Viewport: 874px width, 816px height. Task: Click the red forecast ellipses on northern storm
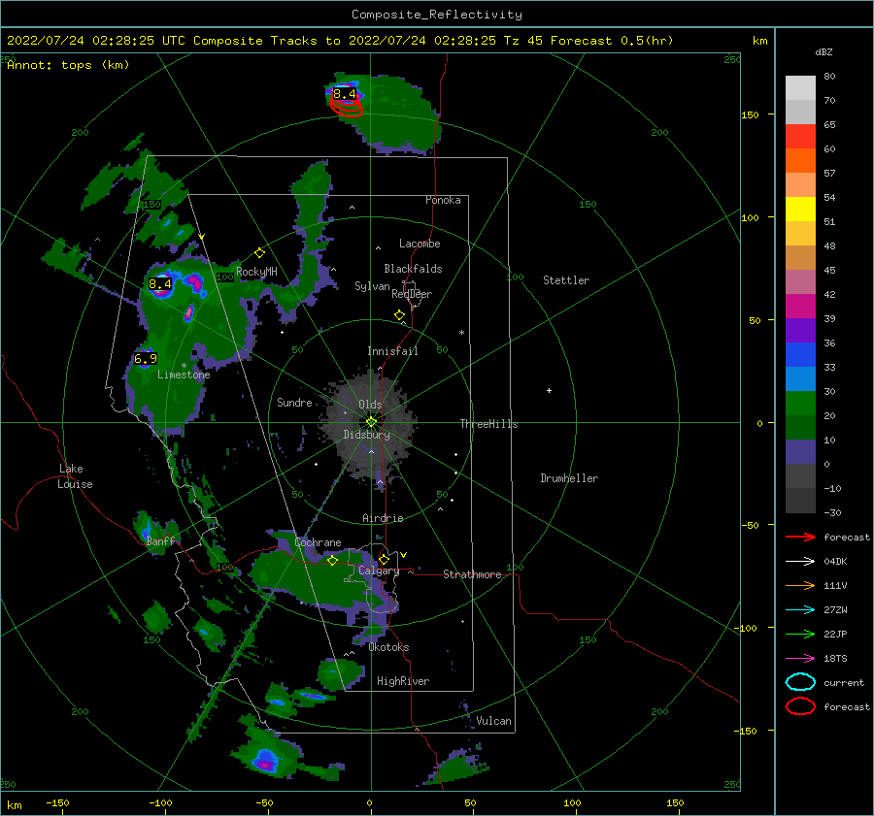[x=347, y=107]
